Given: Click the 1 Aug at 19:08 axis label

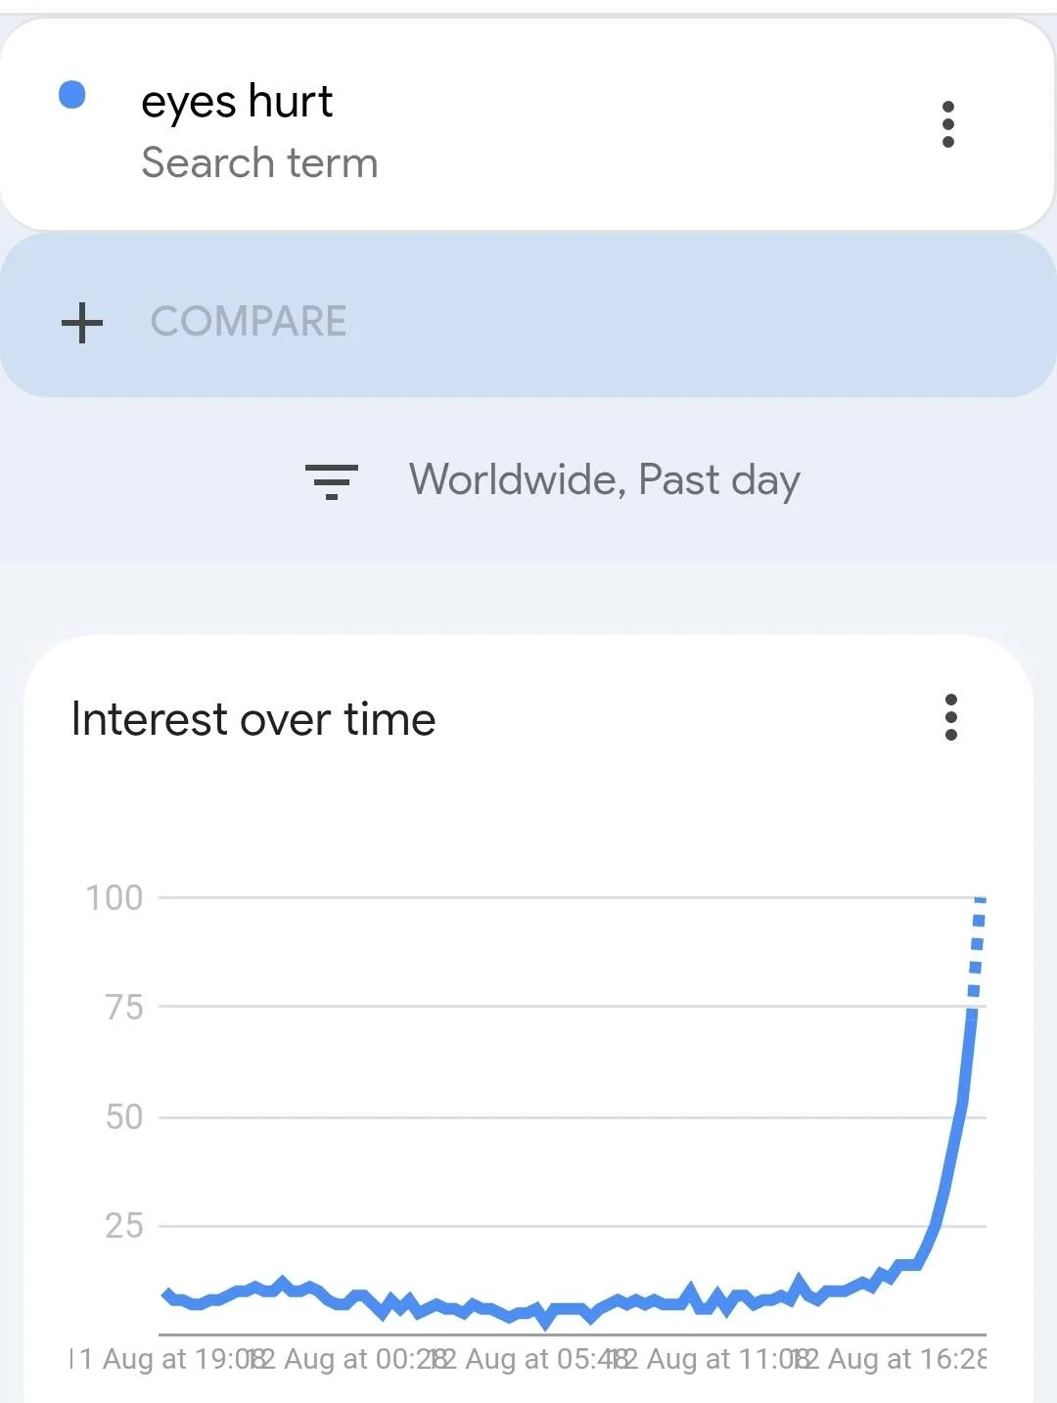Looking at the screenshot, I should pyautogui.click(x=166, y=1359).
